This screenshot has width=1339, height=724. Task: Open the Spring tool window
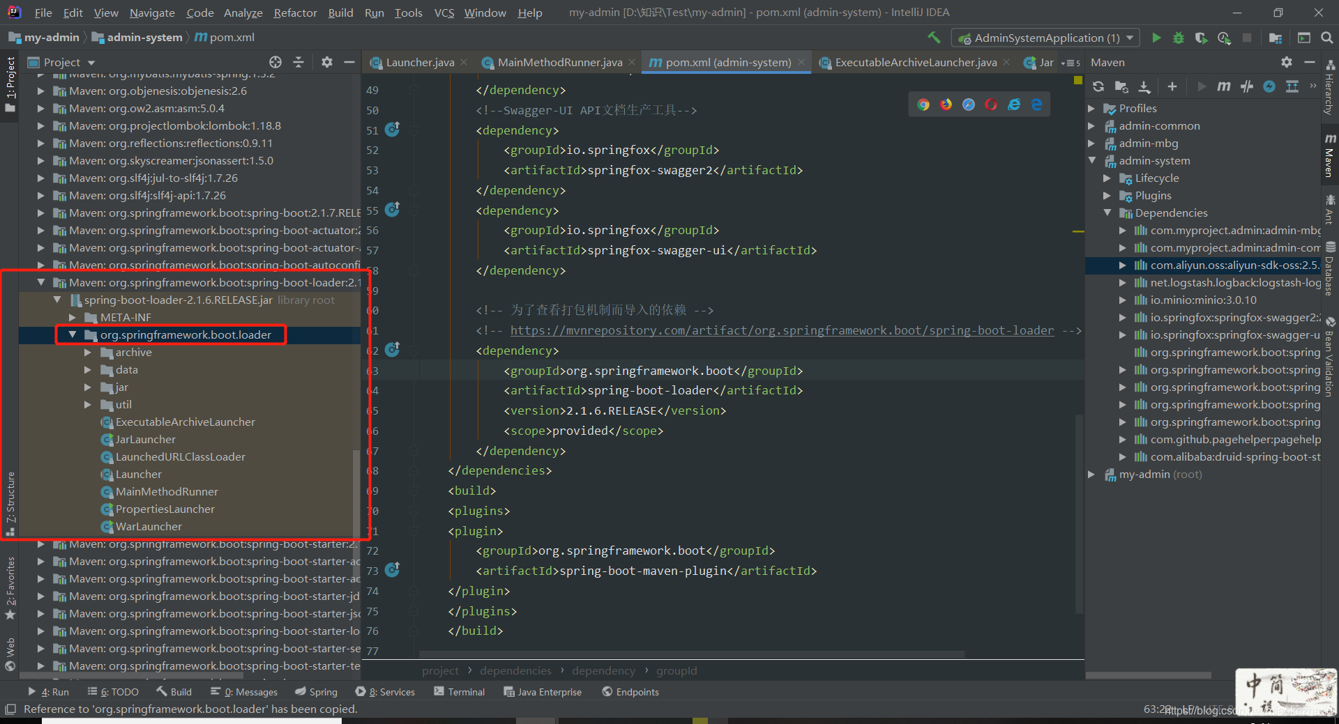tap(316, 692)
